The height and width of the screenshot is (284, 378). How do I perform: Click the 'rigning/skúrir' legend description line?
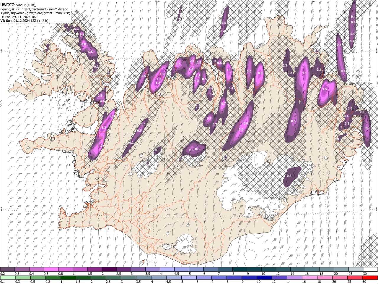click(34, 9)
